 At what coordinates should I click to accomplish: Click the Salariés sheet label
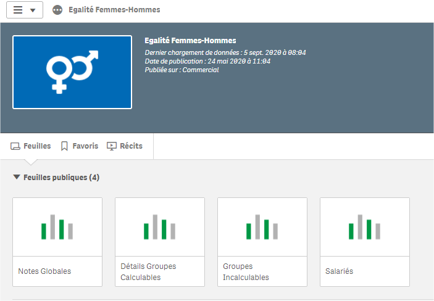[x=340, y=271]
